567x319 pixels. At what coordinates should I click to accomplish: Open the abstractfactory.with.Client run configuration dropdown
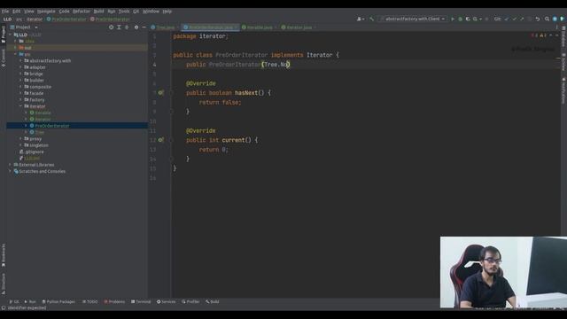pos(413,19)
